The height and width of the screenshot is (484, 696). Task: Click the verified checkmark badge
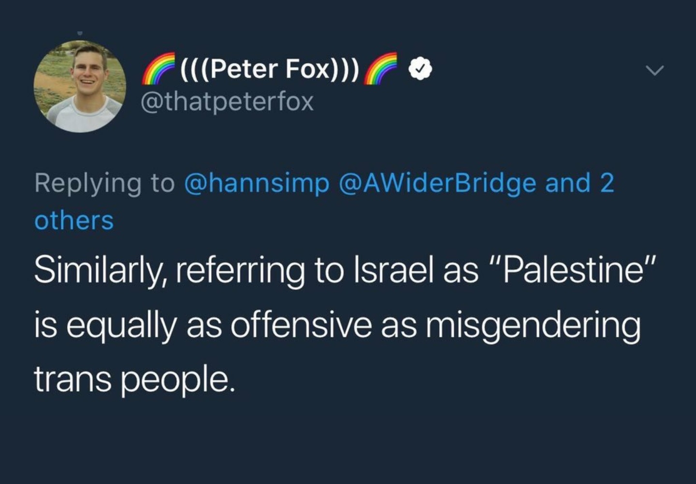420,71
